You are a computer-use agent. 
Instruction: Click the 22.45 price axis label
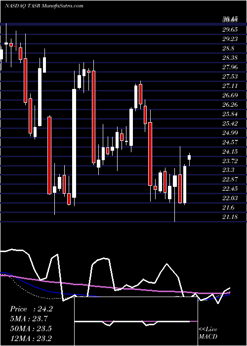tap(230, 189)
